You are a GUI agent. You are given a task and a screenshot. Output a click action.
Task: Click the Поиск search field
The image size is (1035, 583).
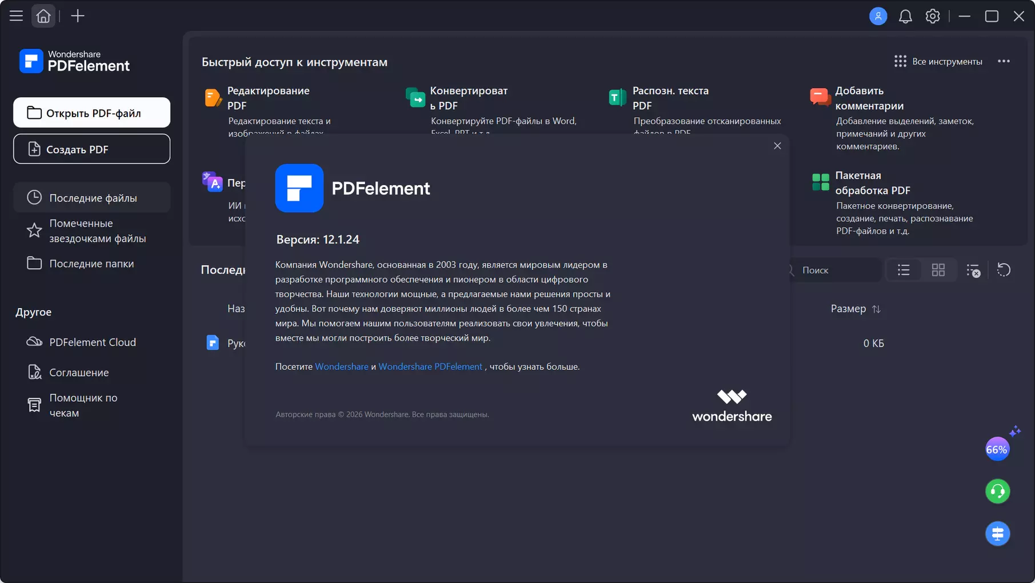[834, 270]
